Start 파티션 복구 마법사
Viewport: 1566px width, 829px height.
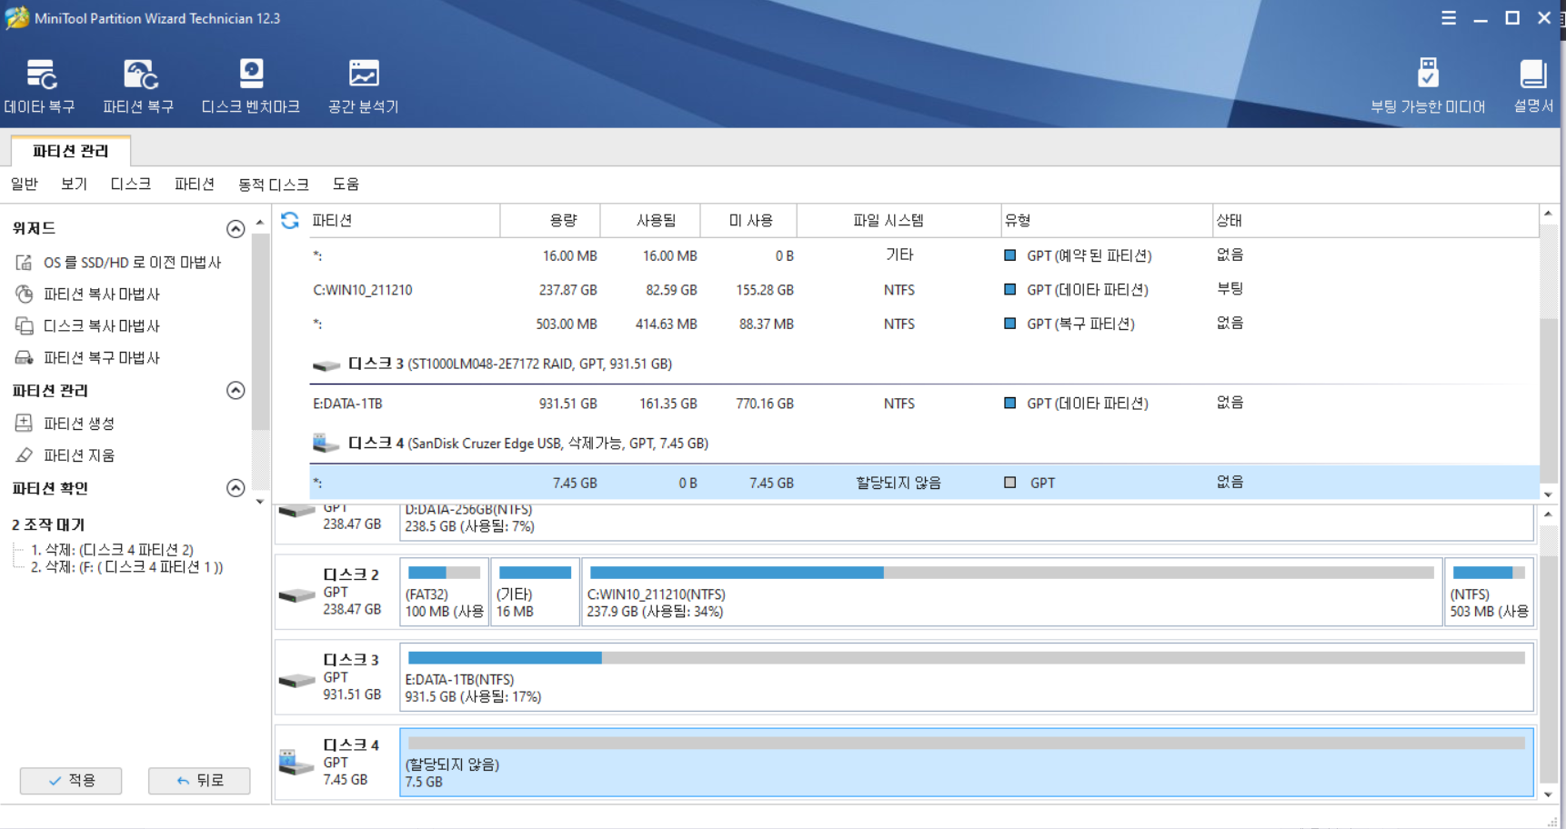coord(88,358)
